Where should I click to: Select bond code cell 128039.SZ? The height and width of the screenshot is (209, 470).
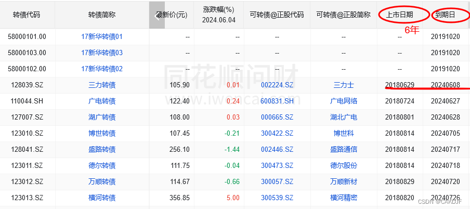tap(27, 85)
